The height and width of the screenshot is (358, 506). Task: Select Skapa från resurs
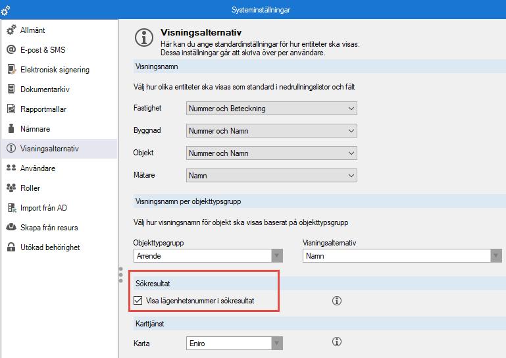click(x=60, y=228)
